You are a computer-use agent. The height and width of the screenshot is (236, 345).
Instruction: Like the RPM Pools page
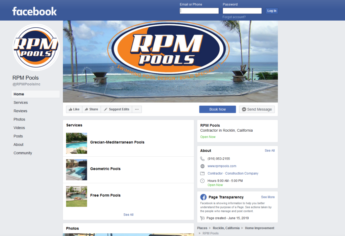(74, 109)
